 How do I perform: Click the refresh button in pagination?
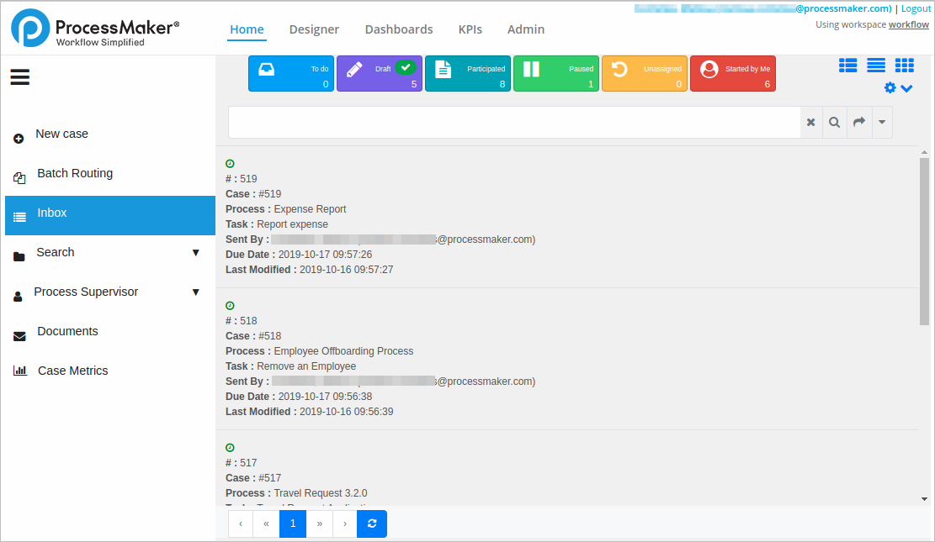[372, 524]
